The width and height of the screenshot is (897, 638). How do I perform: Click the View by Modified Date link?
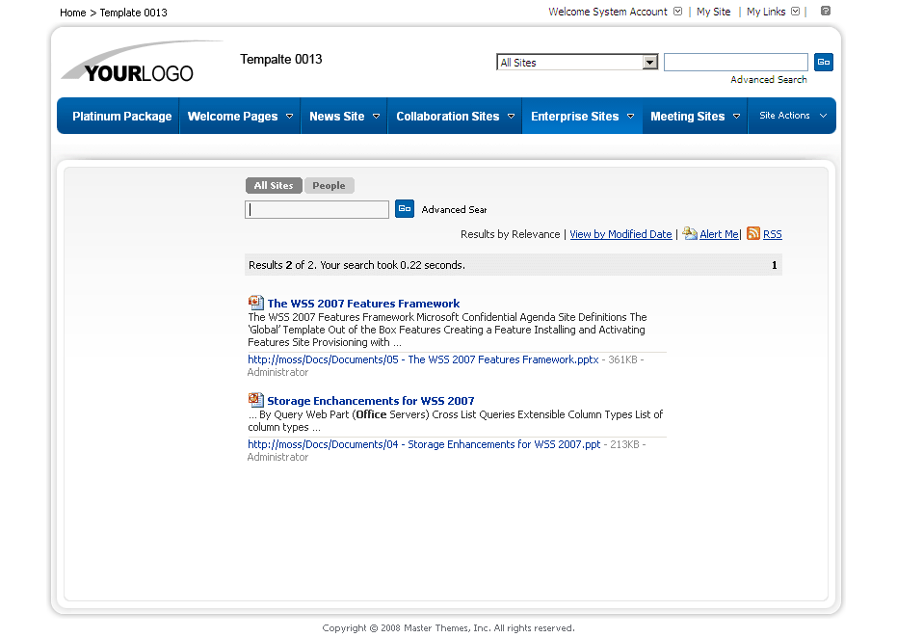tap(620, 234)
